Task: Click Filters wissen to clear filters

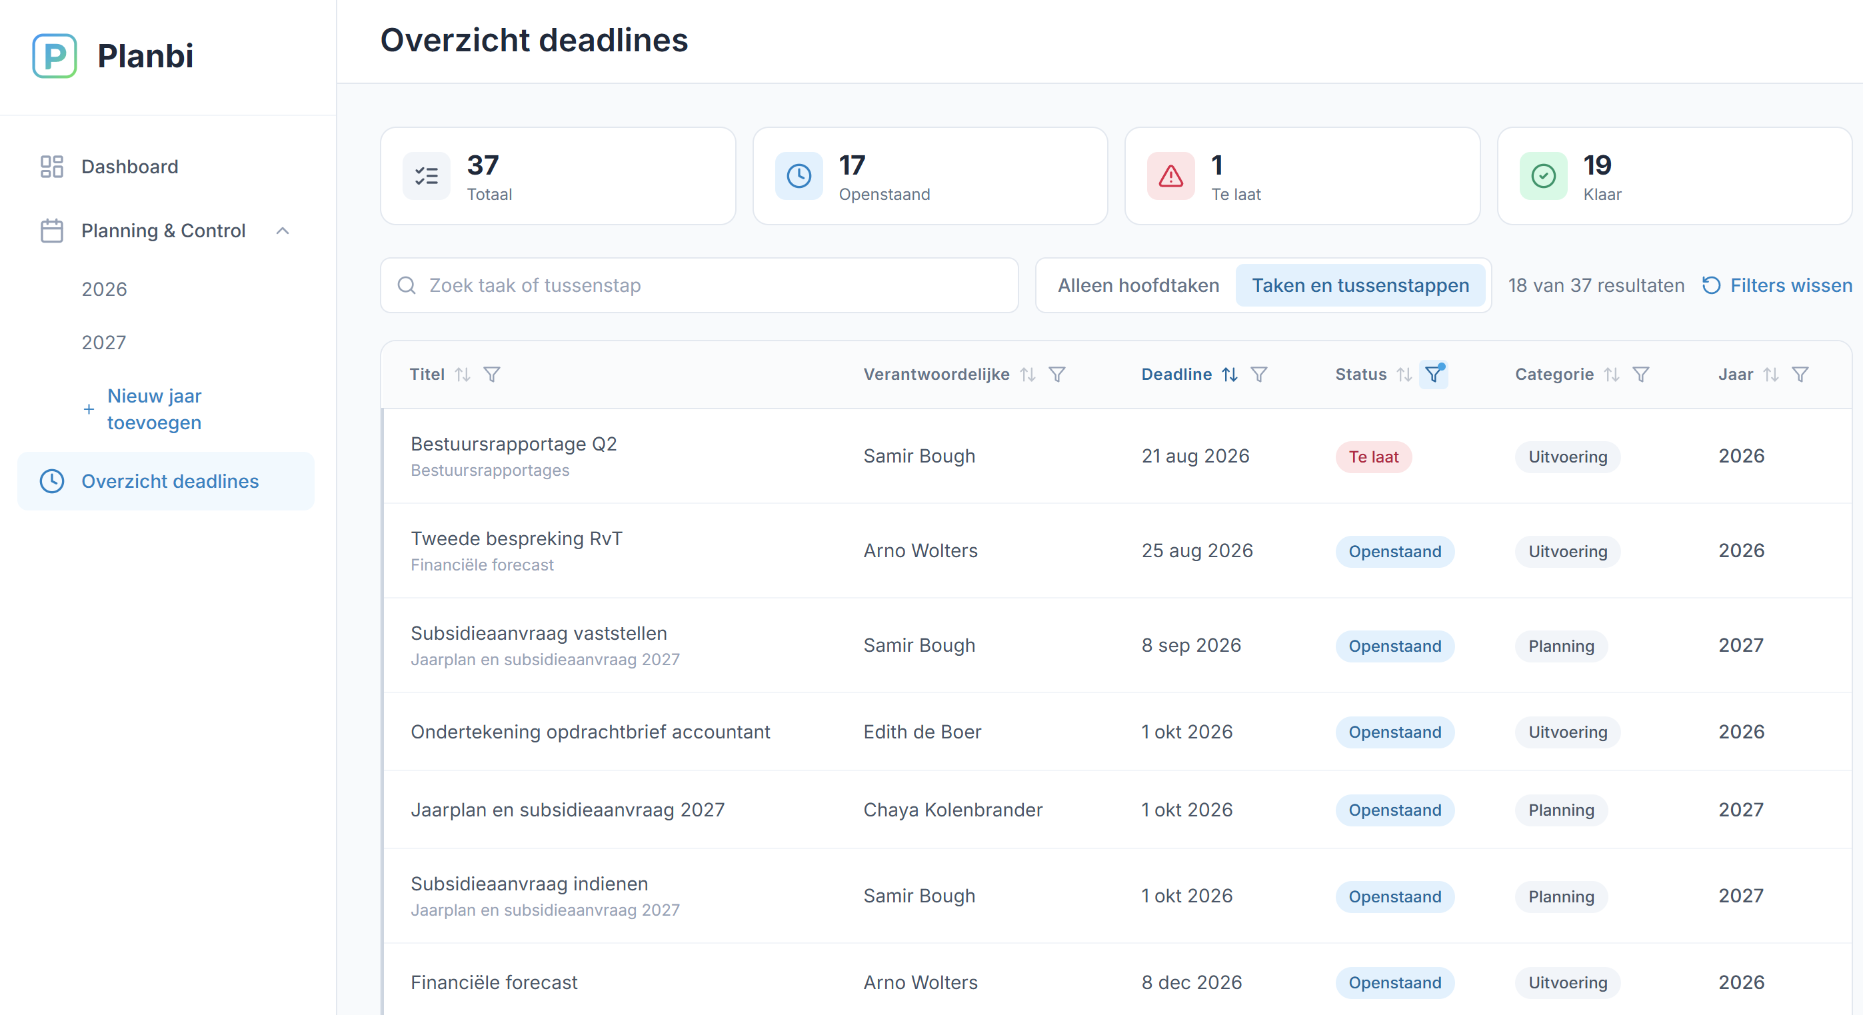Action: tap(1777, 285)
